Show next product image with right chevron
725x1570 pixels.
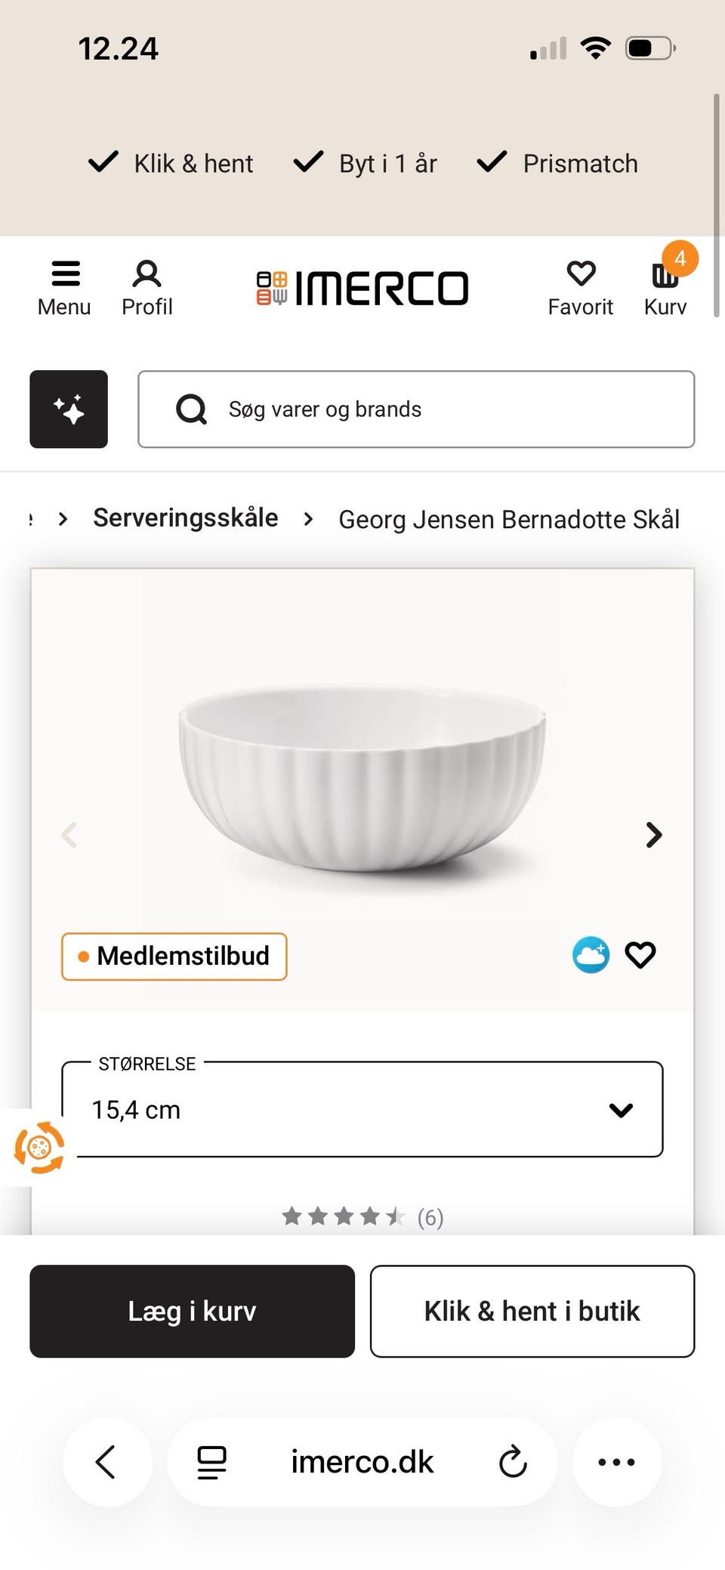(x=652, y=835)
